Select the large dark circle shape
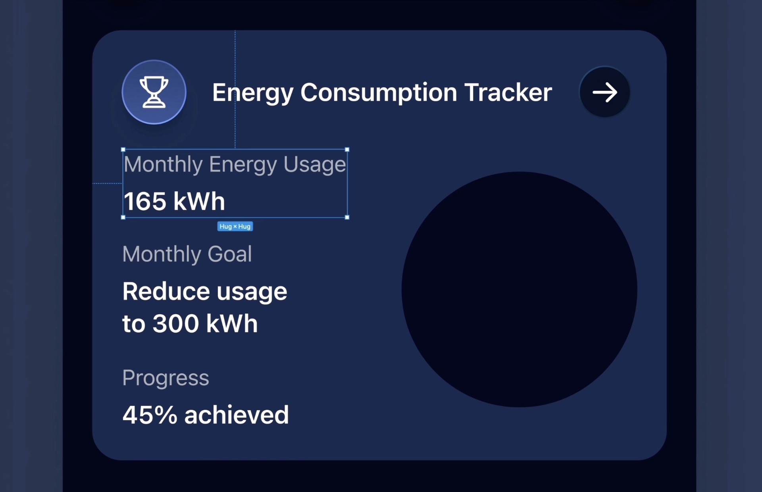Viewport: 762px width, 492px height. coord(519,289)
